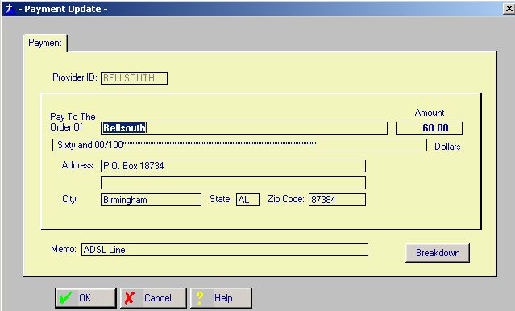
Task: Click the Pay To The Order Of label
Action: pyautogui.click(x=73, y=122)
